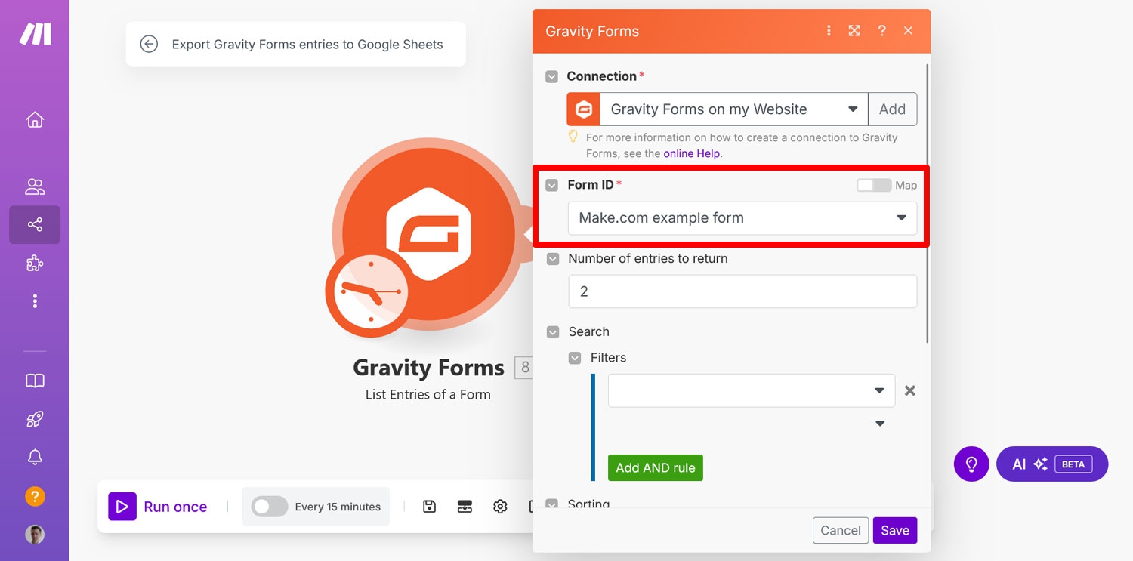Click the List Entries of a Form label

pyautogui.click(x=428, y=394)
